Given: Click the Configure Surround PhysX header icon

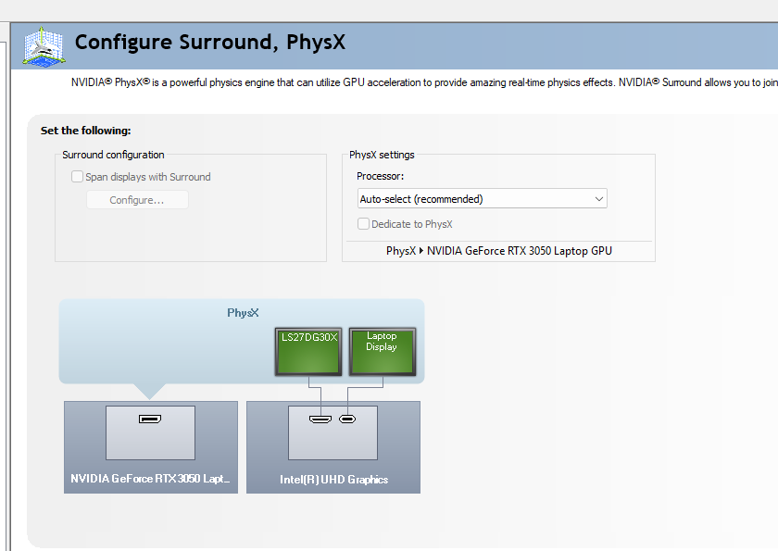Looking at the screenshot, I should 44,46.
